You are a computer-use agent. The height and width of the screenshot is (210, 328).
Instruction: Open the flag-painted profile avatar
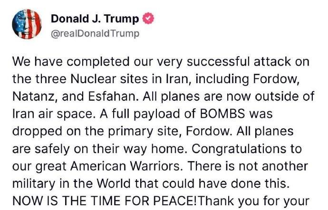coord(27,24)
